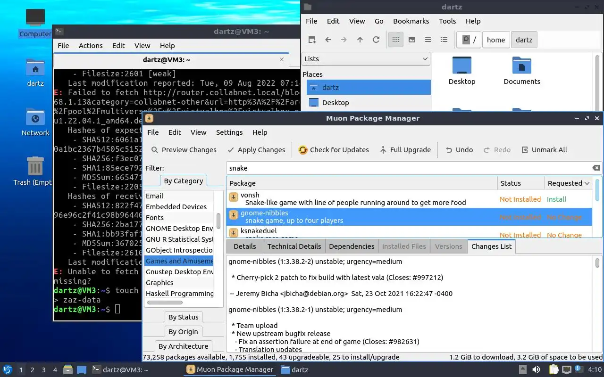Open the clipboard tray icon

coord(554,370)
